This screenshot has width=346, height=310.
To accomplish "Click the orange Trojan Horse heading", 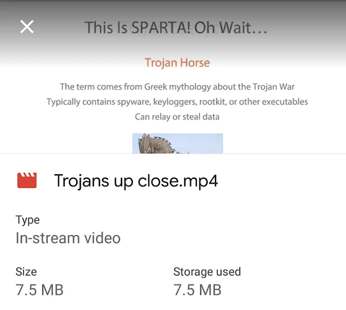I will pos(177,63).
